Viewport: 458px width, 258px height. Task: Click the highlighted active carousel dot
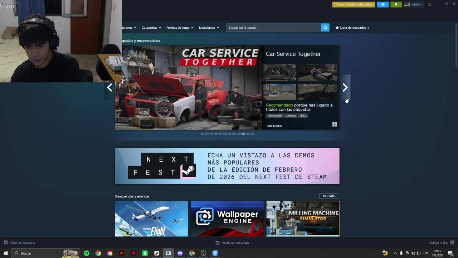pyautogui.click(x=243, y=134)
